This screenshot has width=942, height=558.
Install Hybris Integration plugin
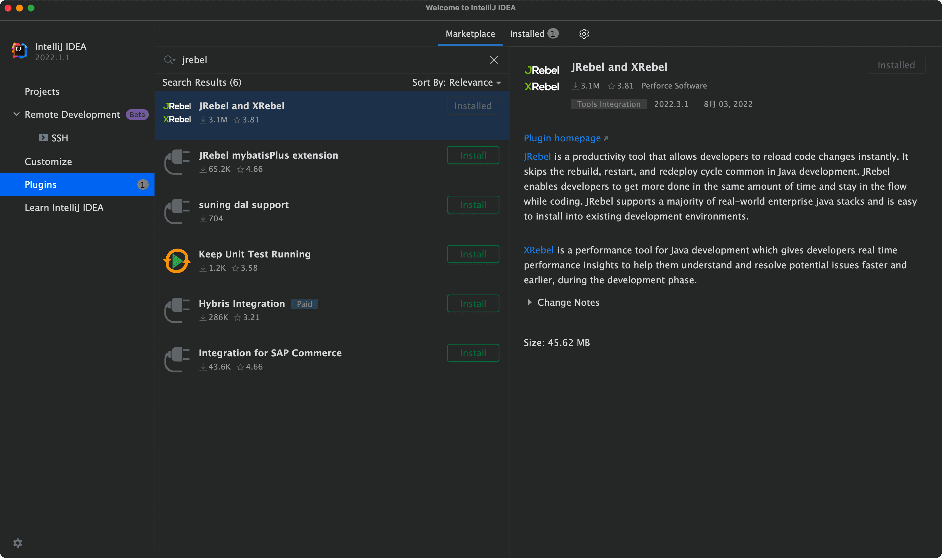(473, 303)
